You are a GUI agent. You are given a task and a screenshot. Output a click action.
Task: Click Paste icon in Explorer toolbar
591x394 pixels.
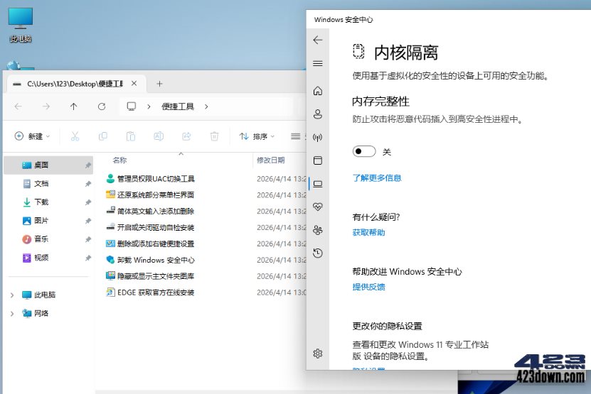click(131, 136)
